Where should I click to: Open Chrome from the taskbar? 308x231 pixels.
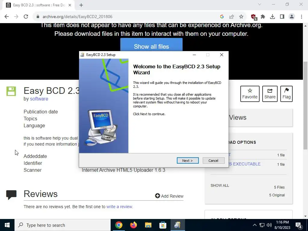point(119,225)
